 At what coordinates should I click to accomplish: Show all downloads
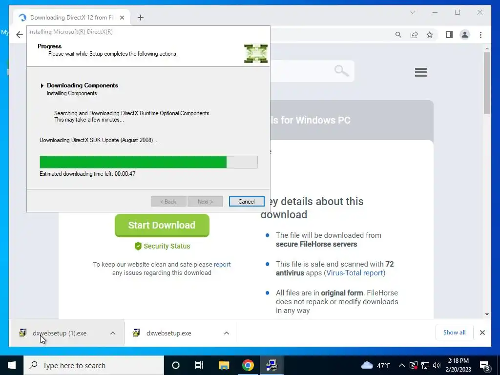click(x=455, y=333)
